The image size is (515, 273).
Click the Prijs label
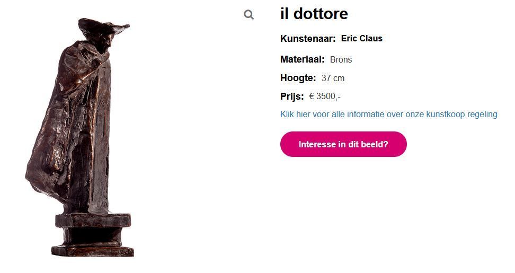(x=292, y=96)
